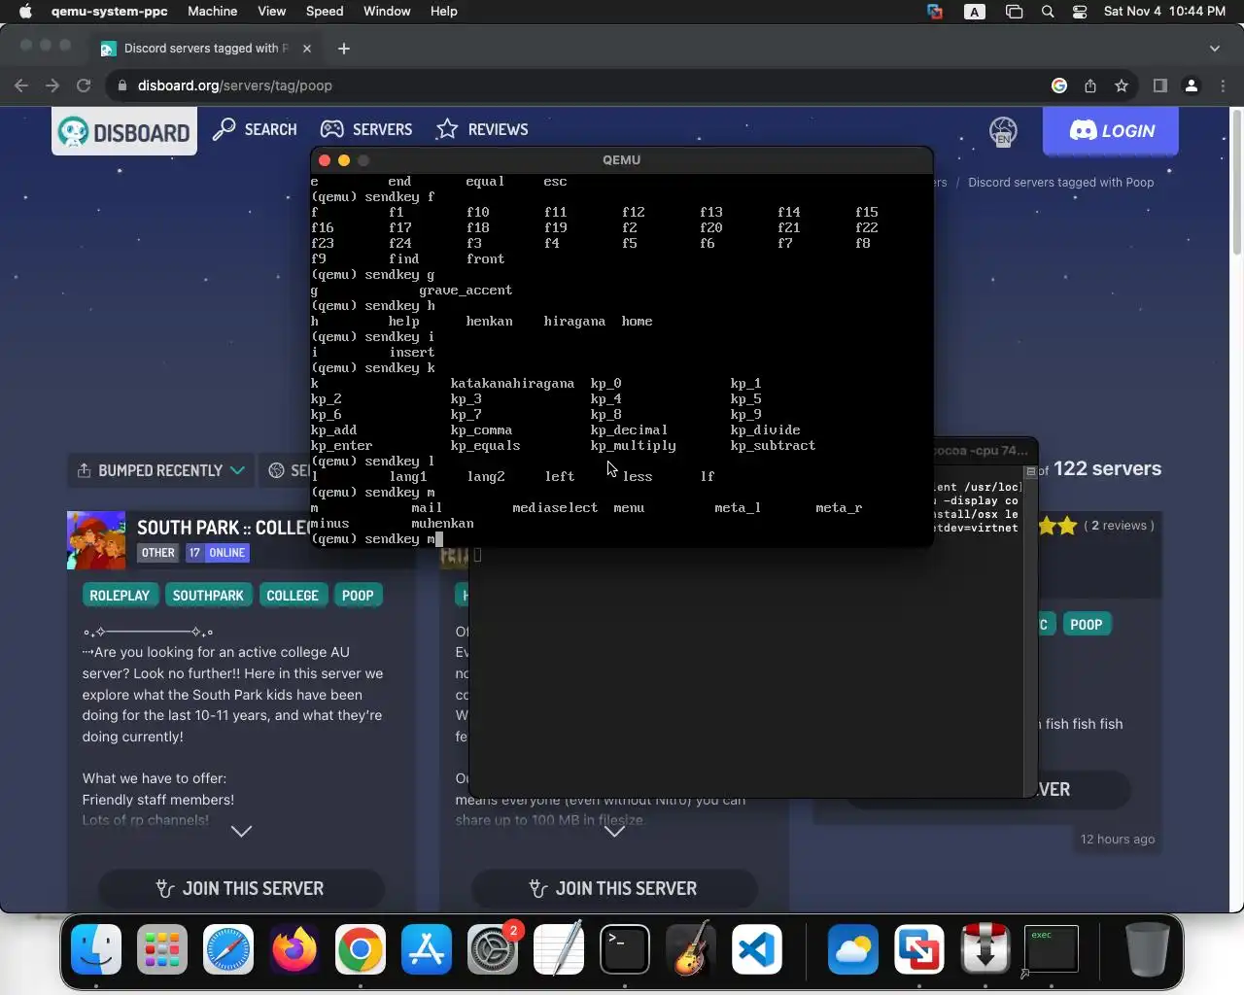Open the Help menu
The image size is (1244, 995).
[443, 12]
